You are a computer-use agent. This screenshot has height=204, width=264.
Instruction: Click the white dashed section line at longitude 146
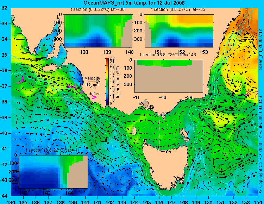[159, 130]
